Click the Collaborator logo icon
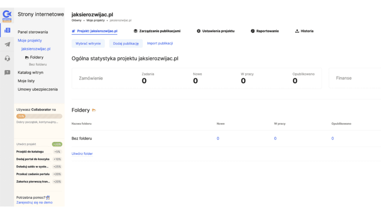 click(x=7, y=16)
